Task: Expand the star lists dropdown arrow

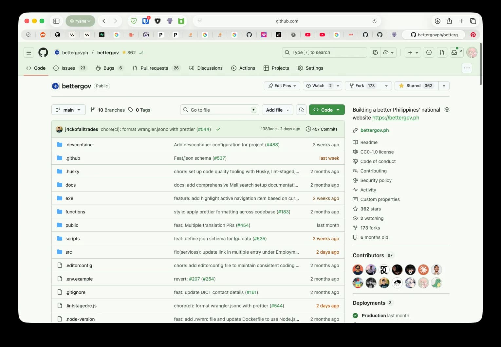Action: coord(444,86)
